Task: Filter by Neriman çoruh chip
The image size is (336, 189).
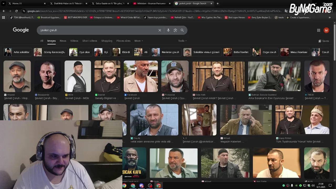Action: point(167,52)
